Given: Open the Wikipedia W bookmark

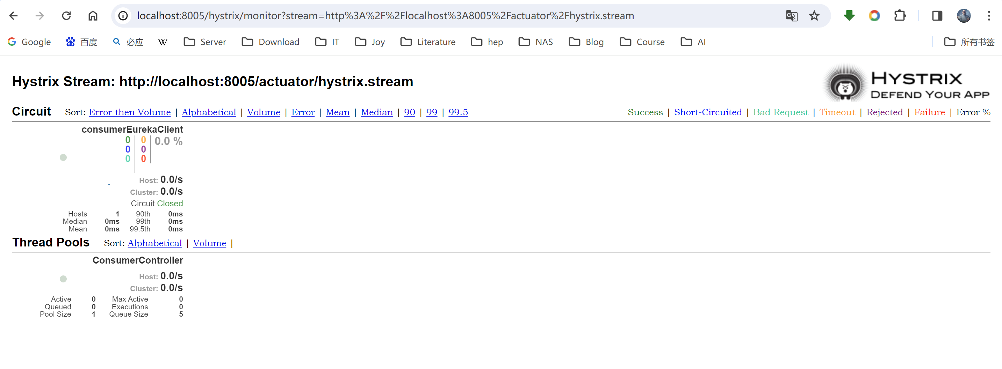Looking at the screenshot, I should [x=163, y=42].
